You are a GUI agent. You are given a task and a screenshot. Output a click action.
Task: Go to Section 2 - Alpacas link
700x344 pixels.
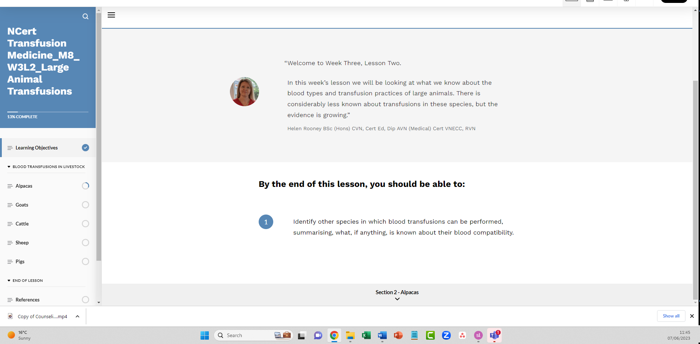397,292
